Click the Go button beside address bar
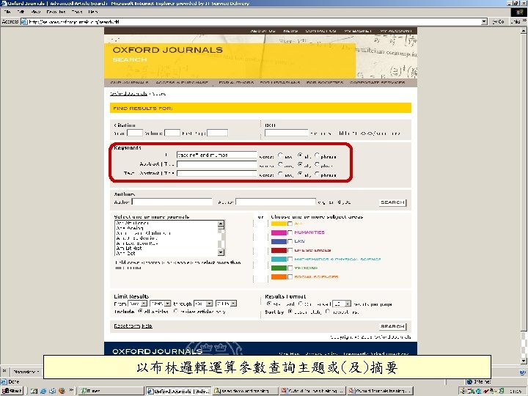Image resolution: width=528 pixels, height=396 pixels. [x=499, y=21]
